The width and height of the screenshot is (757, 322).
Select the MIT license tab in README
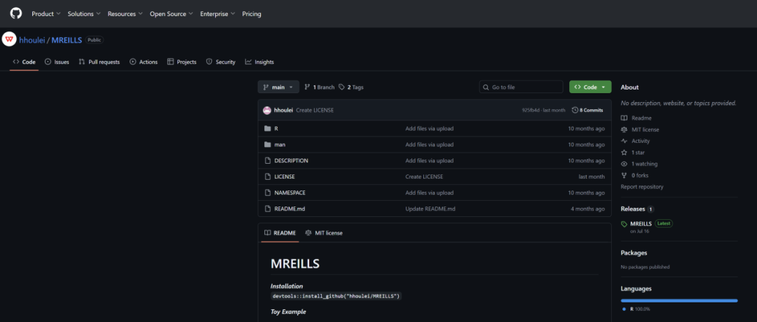pyautogui.click(x=324, y=232)
